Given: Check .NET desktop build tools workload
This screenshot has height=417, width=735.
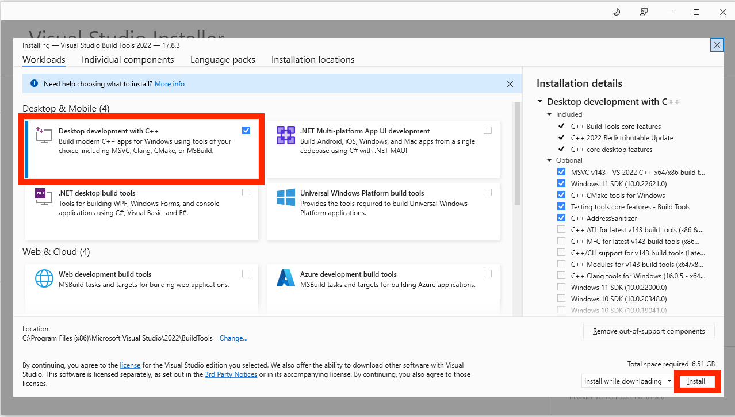Looking at the screenshot, I should (x=246, y=193).
